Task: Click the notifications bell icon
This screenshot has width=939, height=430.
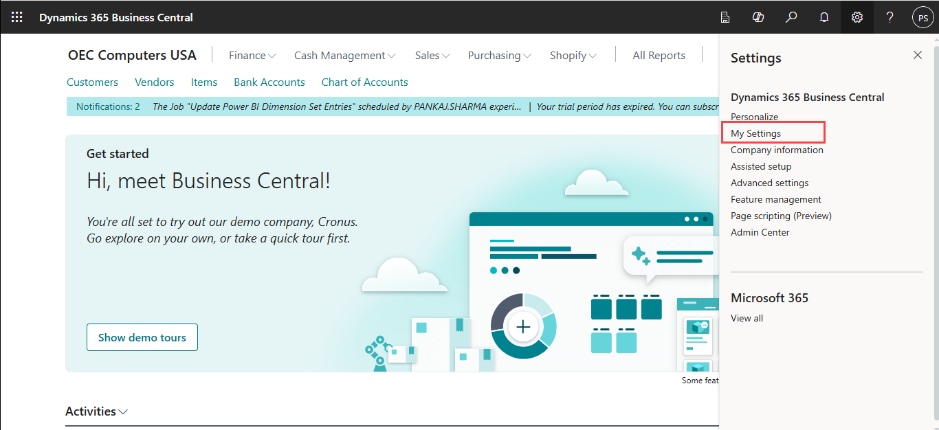Action: (x=824, y=17)
